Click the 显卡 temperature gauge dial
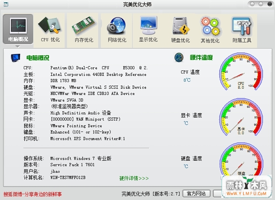The image size is (275, 200). pyautogui.click(x=241, y=117)
